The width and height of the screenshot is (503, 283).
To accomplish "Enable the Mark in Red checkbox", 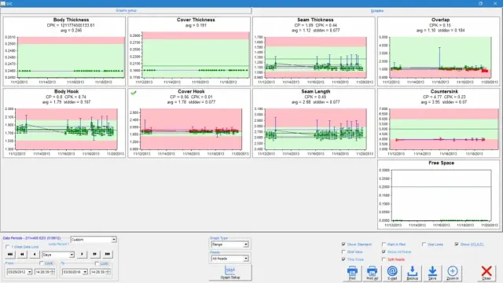I will coord(384,244).
